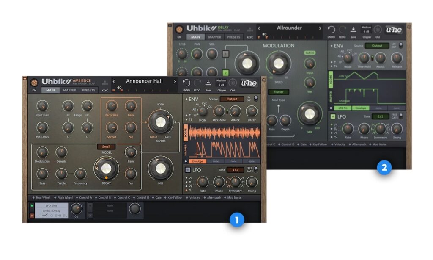Go to next preset after Announcer Hall
433x260 pixels.
point(175,81)
